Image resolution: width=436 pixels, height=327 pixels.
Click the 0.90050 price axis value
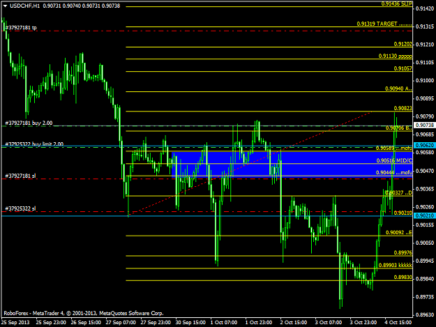425,243
